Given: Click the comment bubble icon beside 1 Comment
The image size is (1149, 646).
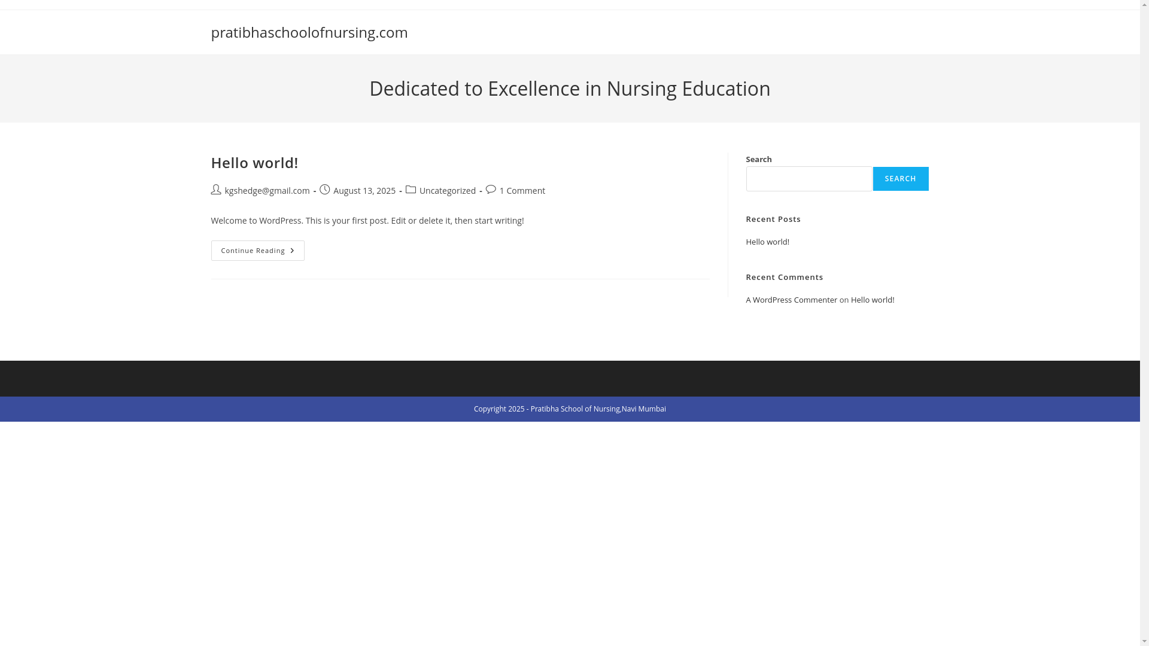Looking at the screenshot, I should pos(491,190).
